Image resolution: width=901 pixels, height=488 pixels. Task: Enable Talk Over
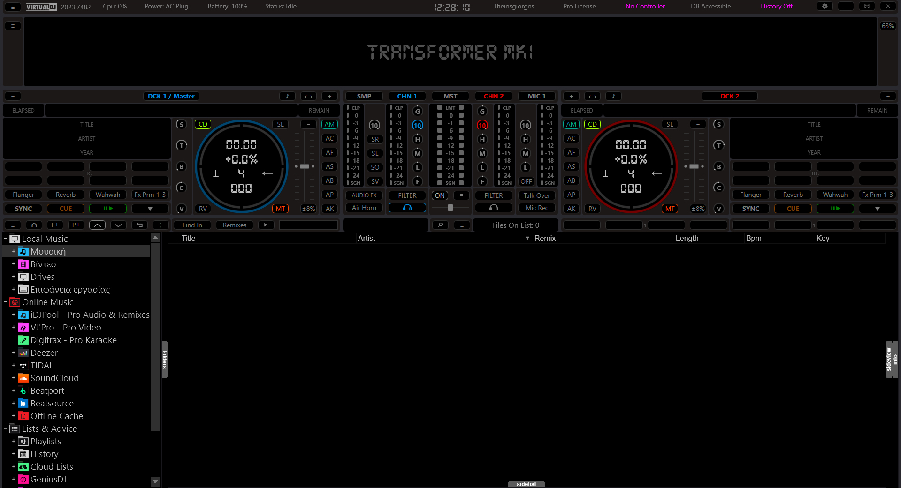(536, 195)
